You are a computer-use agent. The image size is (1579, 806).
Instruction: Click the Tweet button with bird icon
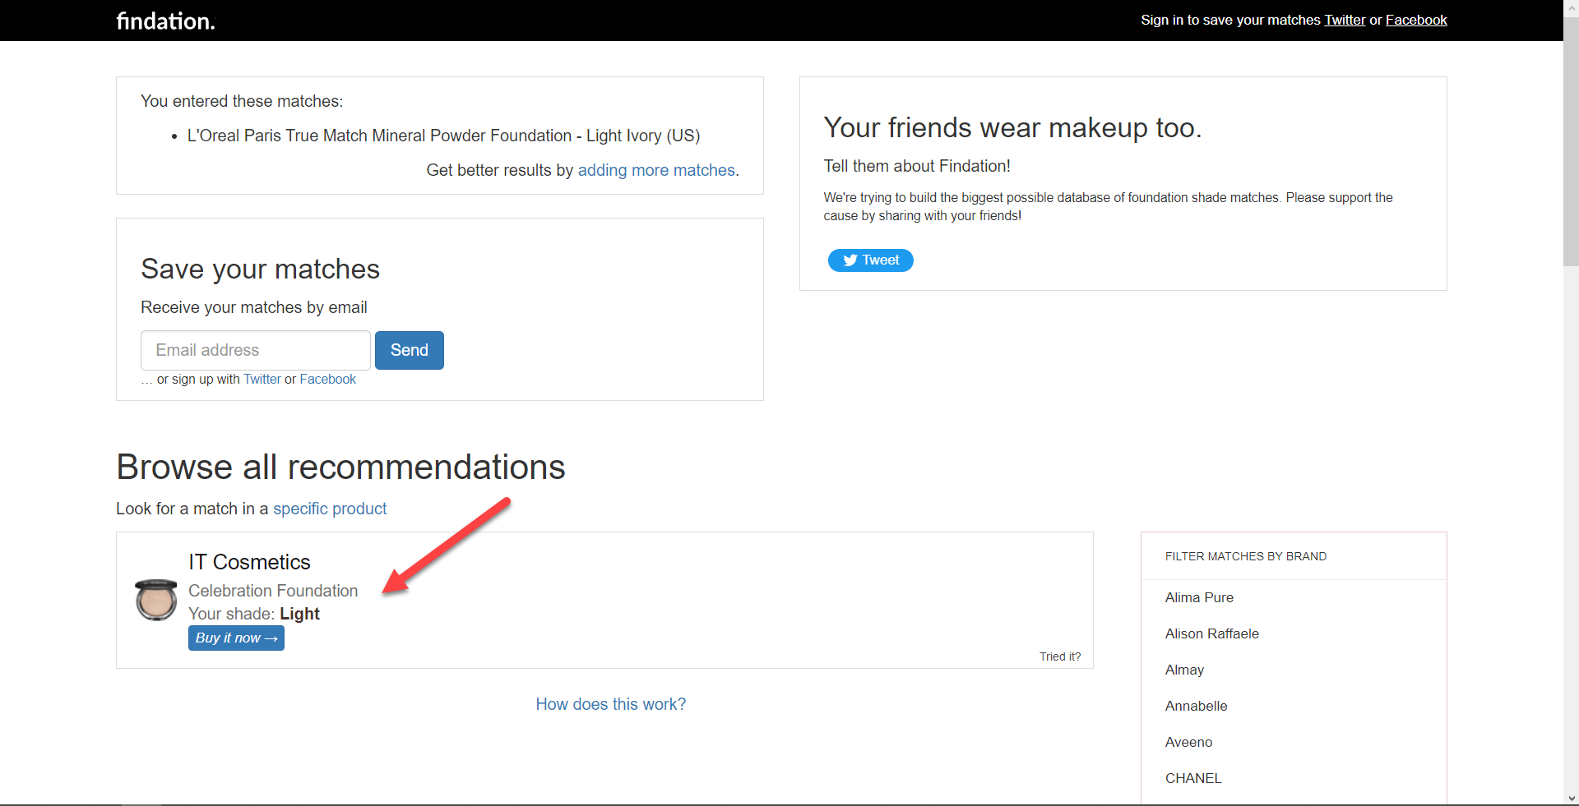point(870,260)
